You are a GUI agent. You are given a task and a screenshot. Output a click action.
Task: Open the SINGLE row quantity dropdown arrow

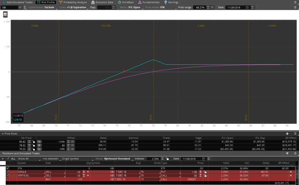point(88,172)
